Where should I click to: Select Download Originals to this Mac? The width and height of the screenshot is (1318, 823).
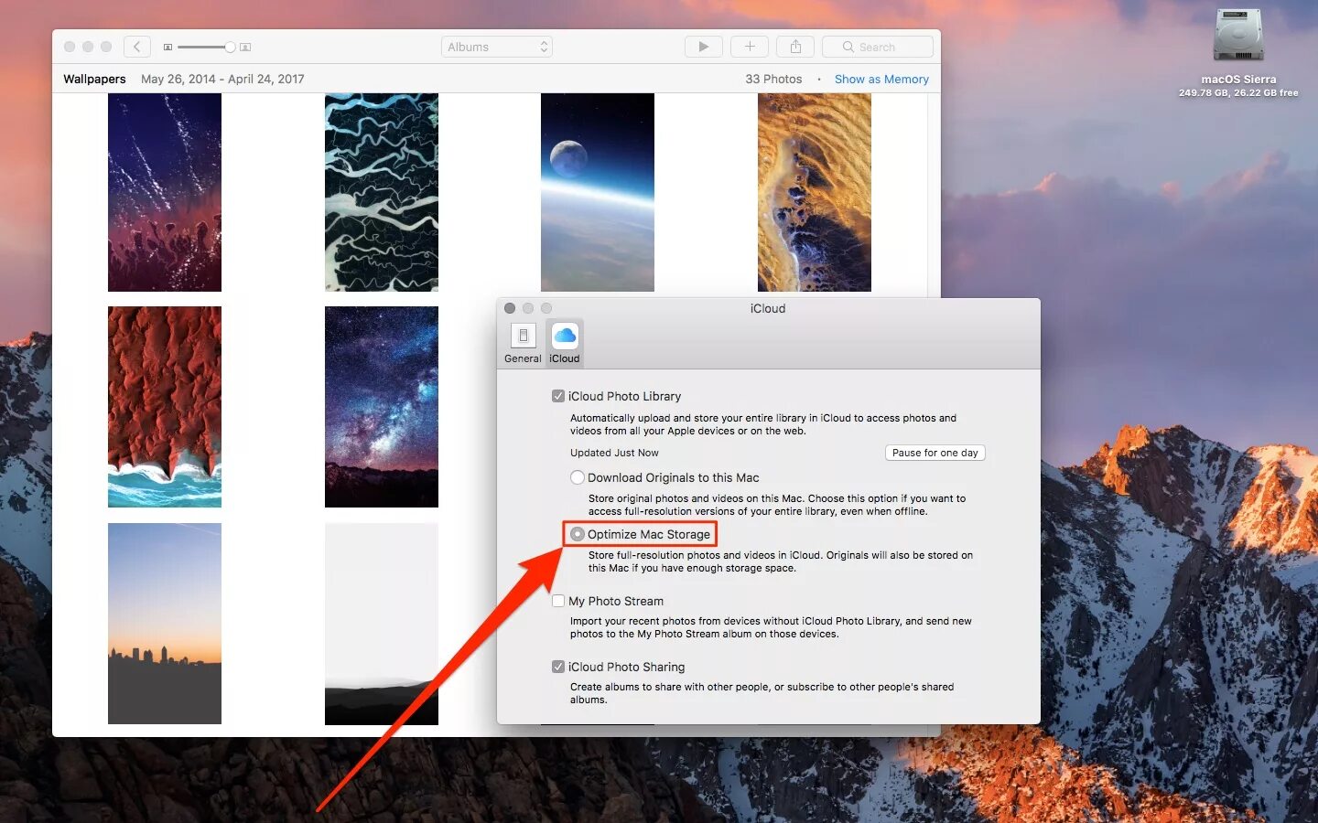pos(578,477)
